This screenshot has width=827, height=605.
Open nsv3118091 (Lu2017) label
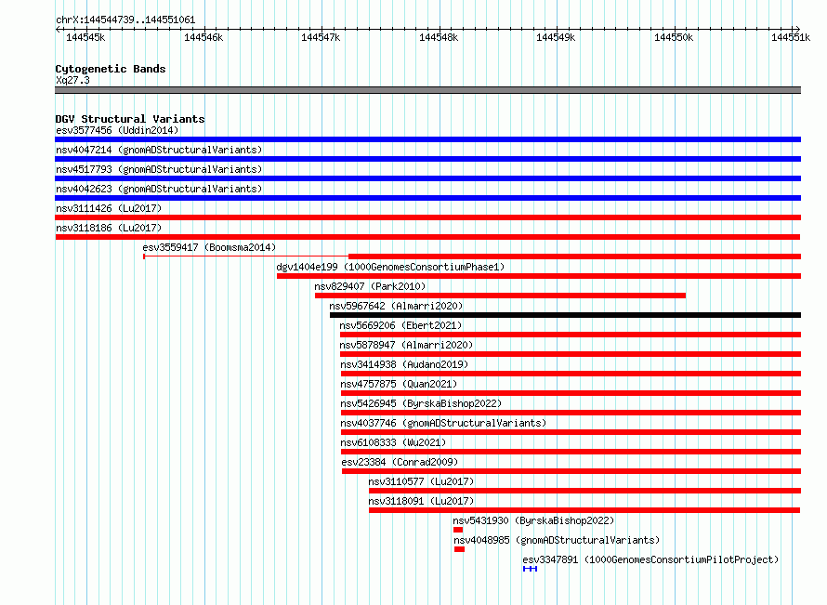[x=421, y=501]
